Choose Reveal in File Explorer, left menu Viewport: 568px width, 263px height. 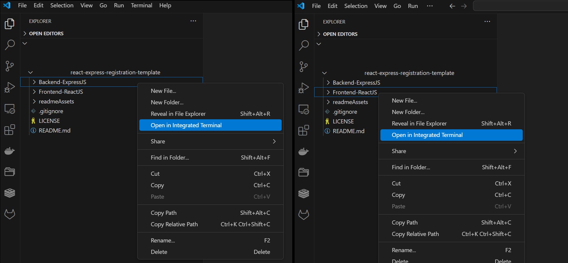[211, 114]
